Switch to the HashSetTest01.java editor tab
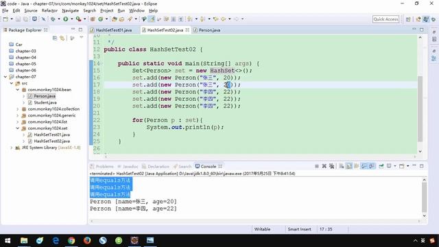 click(114, 30)
